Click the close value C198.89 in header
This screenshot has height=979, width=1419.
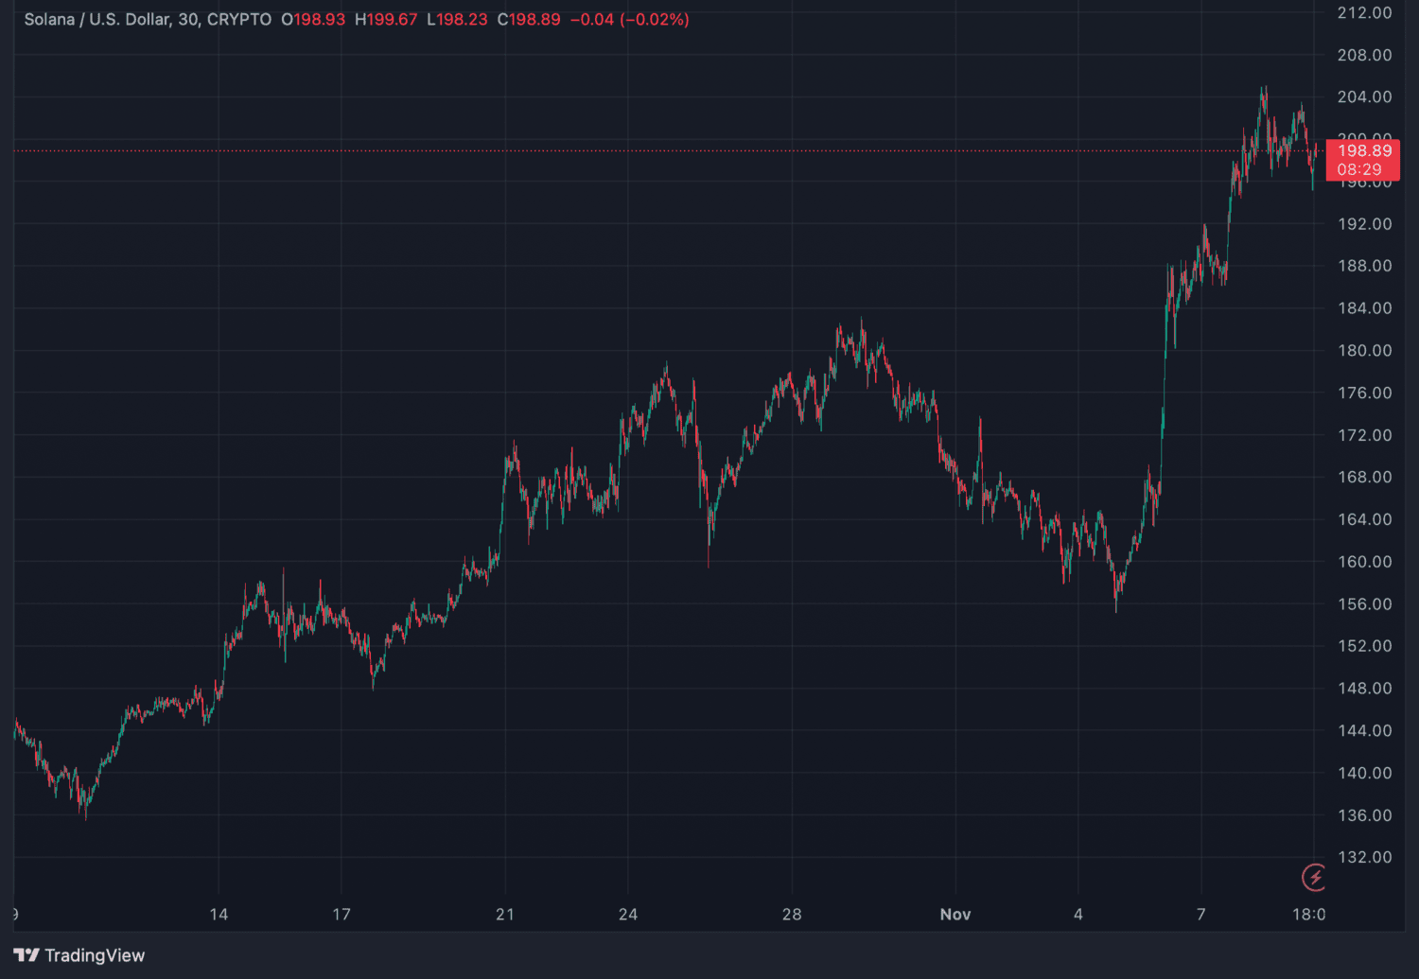coord(529,20)
